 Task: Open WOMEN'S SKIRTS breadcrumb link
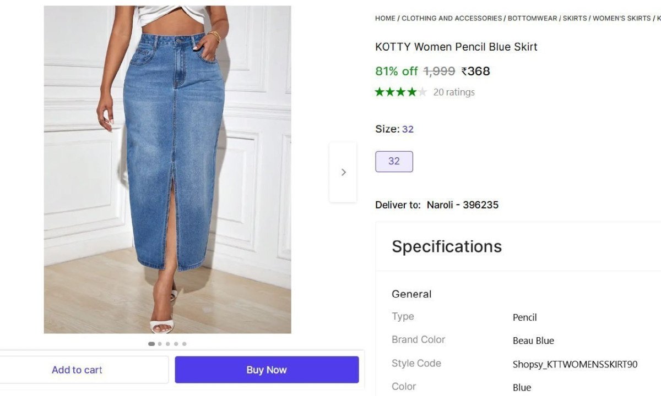(x=621, y=18)
